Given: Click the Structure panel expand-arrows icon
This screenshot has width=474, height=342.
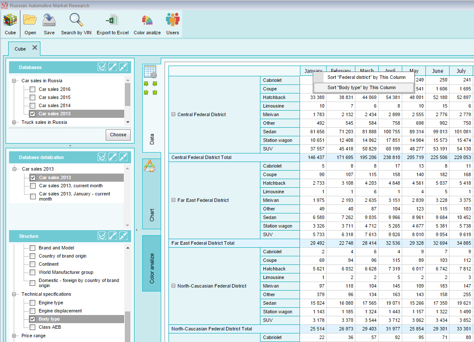Looking at the screenshot, I should (113, 236).
